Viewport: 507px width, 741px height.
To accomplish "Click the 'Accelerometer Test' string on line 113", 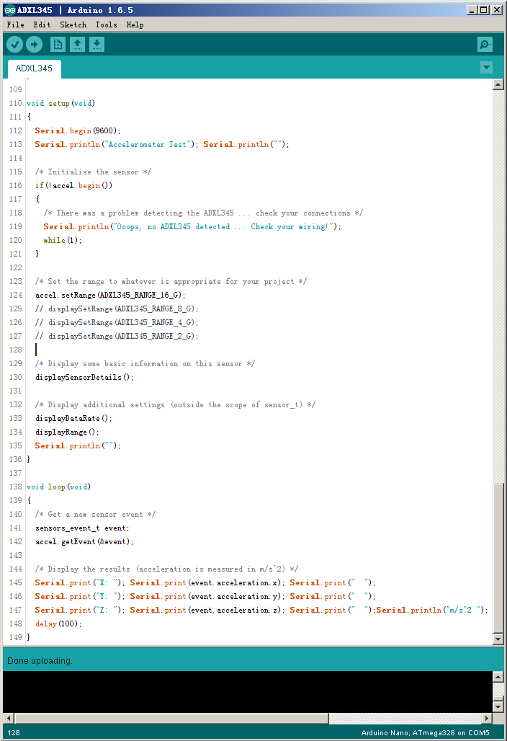I will [148, 144].
